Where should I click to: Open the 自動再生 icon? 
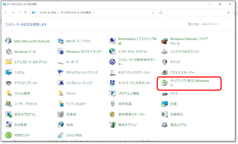(165, 114)
